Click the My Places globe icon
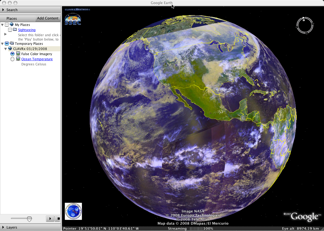Screen dimensions: 324x231 pos(12,25)
